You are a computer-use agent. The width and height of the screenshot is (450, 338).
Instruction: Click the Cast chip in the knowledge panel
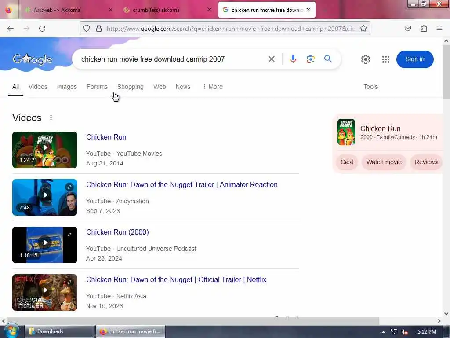pyautogui.click(x=347, y=162)
